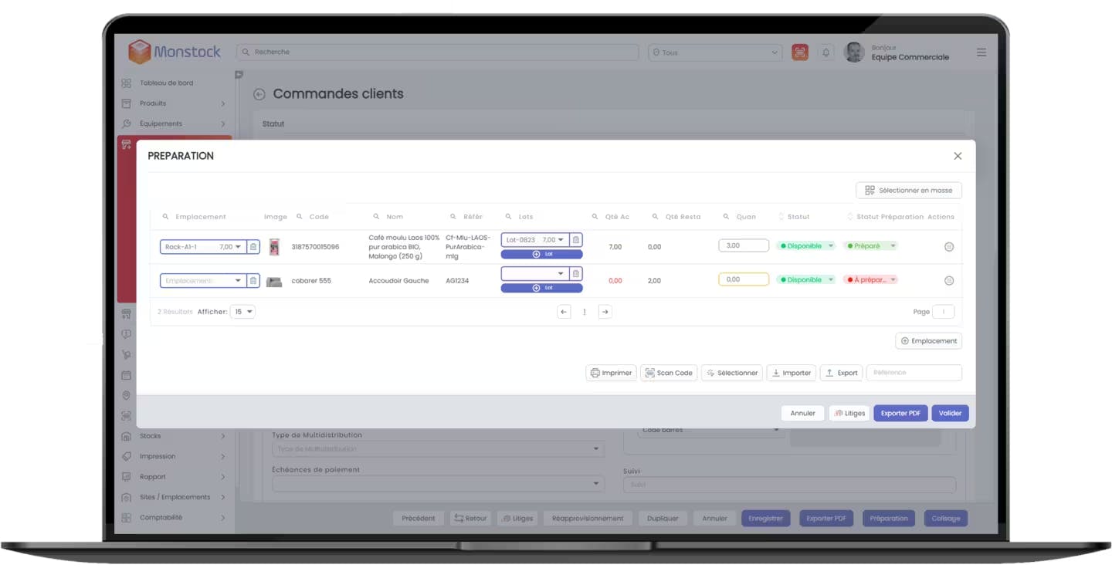Screen dimensions: 1112x585
Task: Open Type de Multidistribution dropdown in the background
Action: (x=438, y=448)
